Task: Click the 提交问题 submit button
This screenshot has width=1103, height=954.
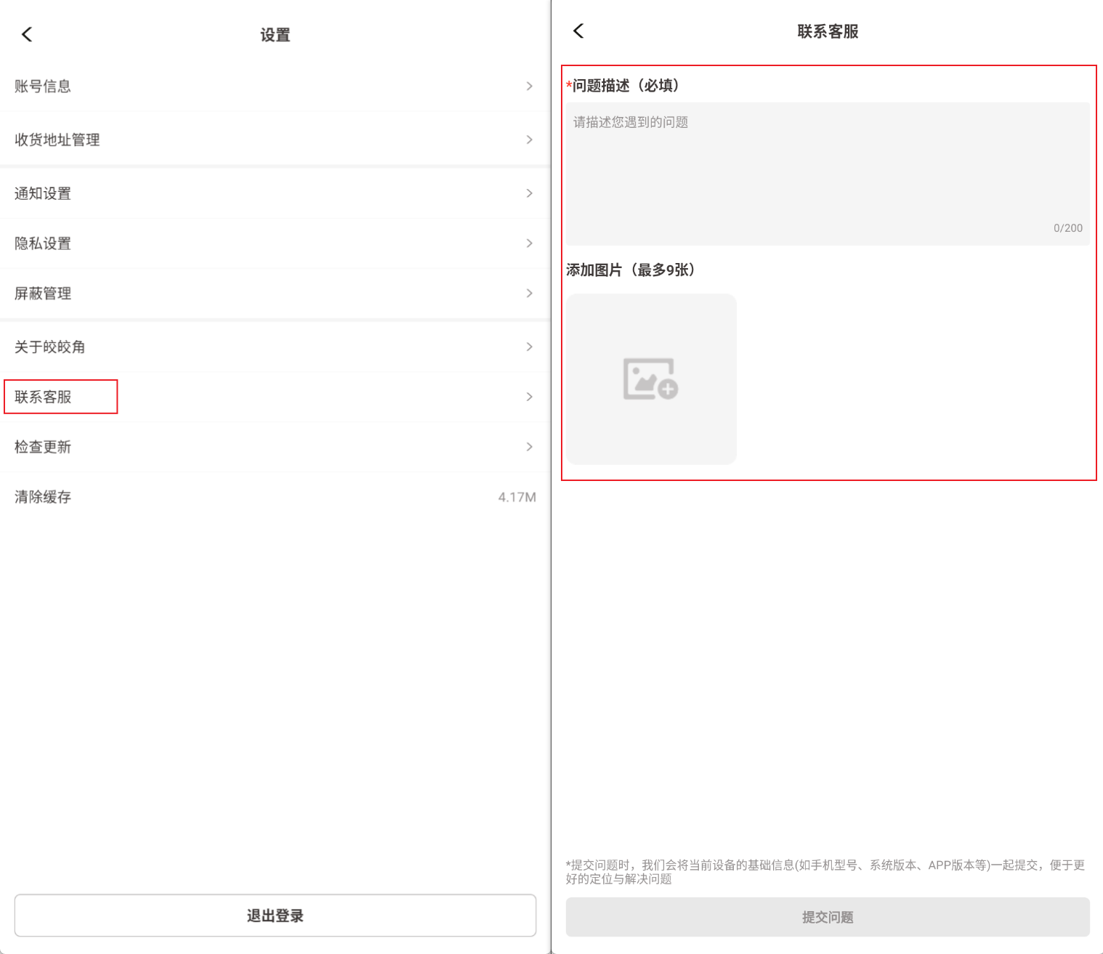Action: click(x=828, y=917)
